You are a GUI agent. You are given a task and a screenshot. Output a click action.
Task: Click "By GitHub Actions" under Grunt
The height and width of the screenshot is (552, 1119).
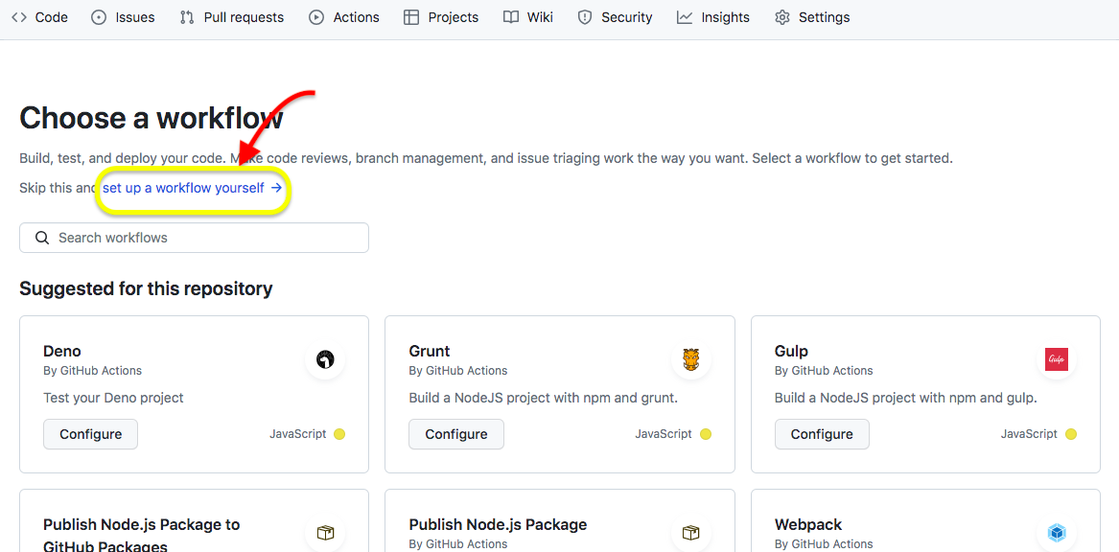coord(458,371)
